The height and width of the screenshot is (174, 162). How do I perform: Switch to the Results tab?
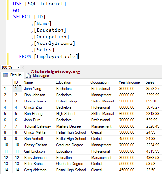pyautogui.click(x=13, y=75)
